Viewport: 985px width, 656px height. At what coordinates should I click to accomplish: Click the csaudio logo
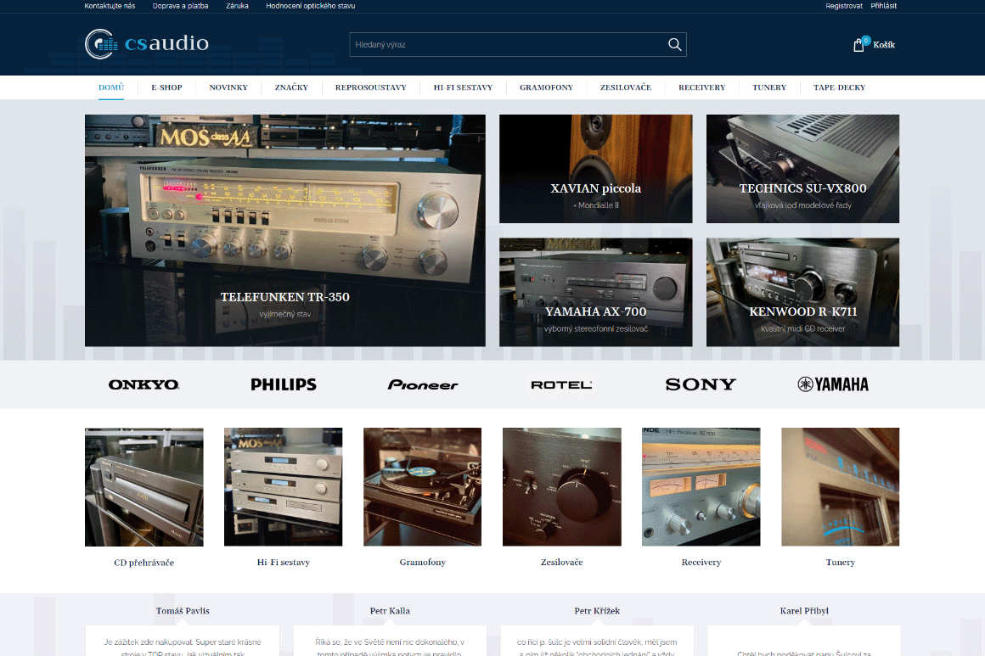pyautogui.click(x=146, y=44)
